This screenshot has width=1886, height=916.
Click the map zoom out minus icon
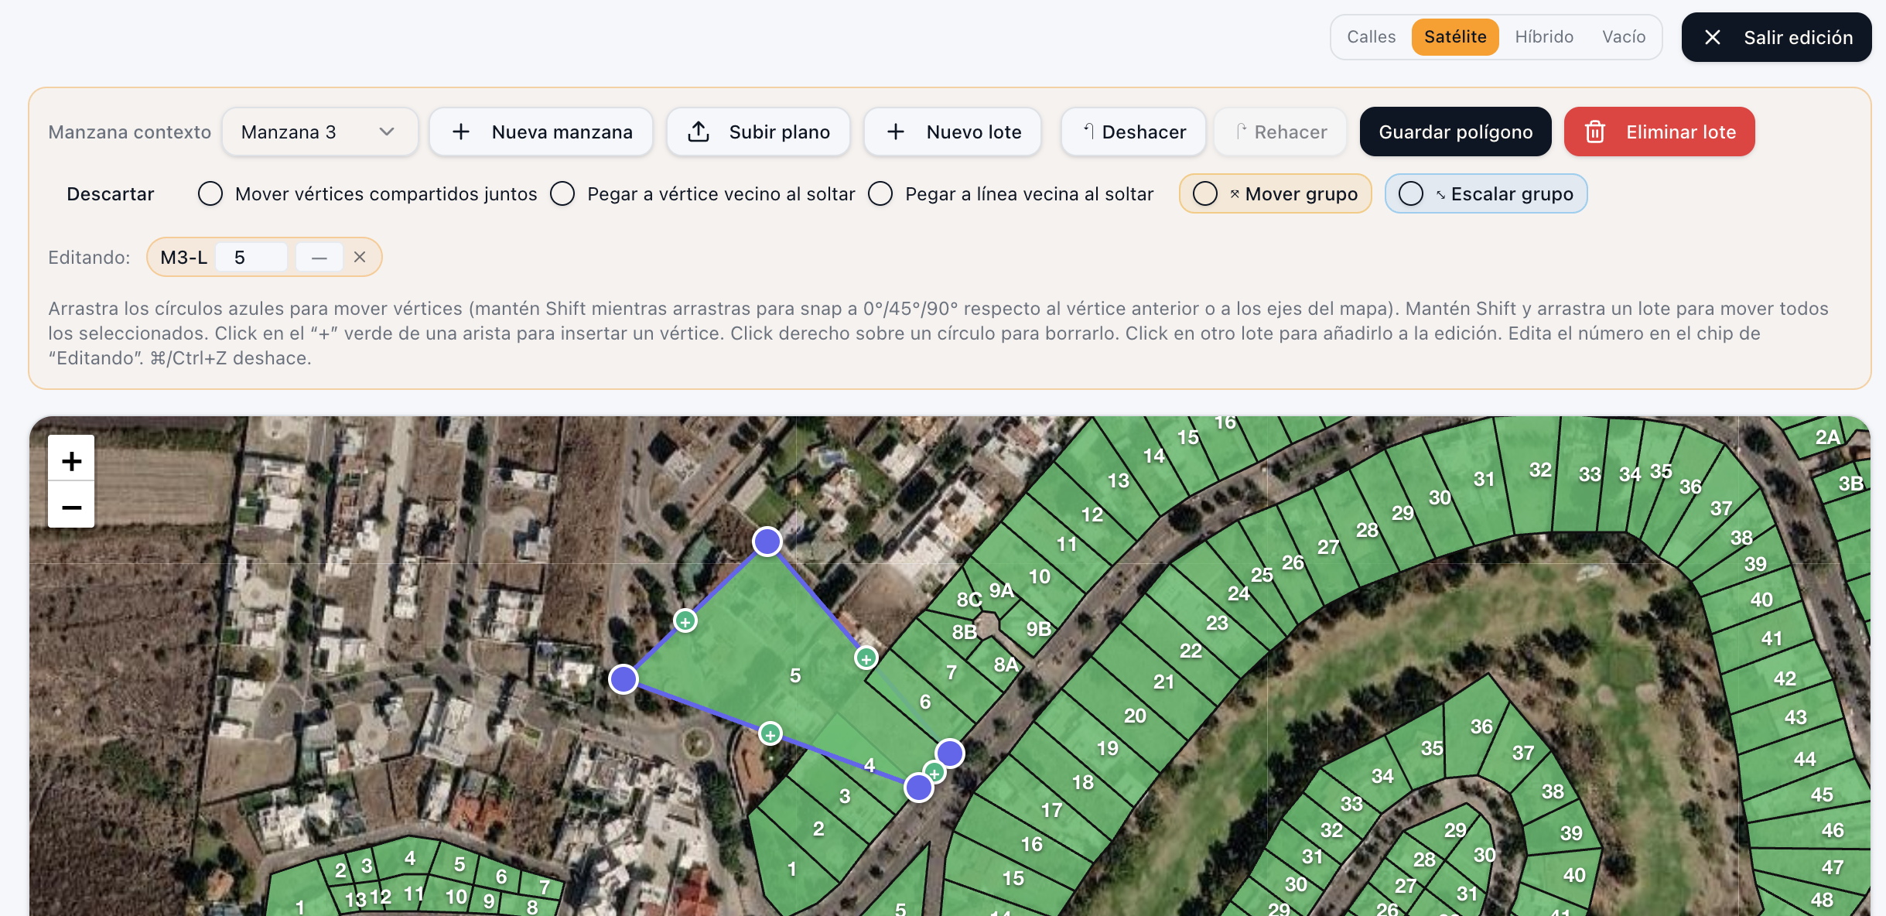point(71,506)
